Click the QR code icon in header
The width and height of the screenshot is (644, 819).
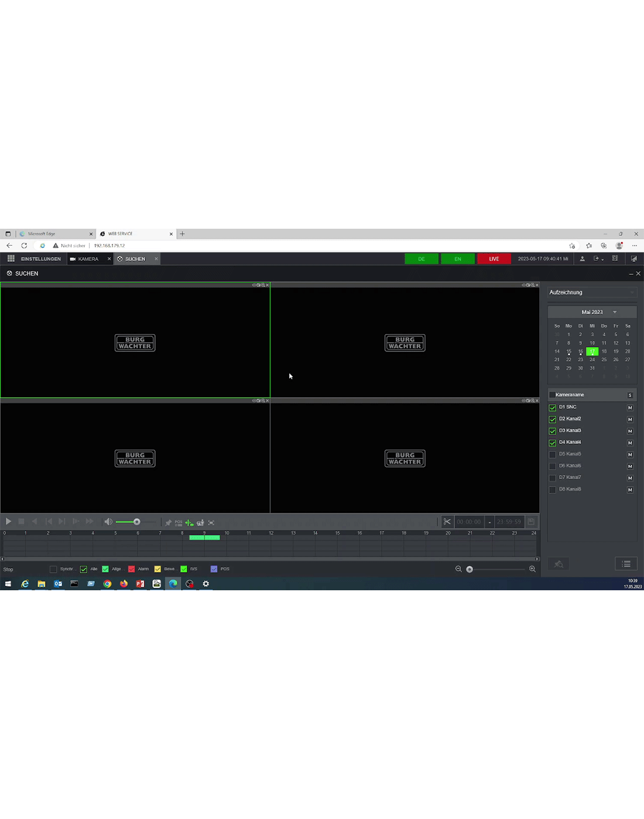click(x=615, y=259)
